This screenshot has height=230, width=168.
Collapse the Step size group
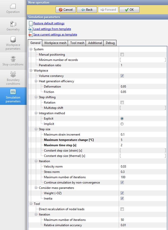pos(36,129)
